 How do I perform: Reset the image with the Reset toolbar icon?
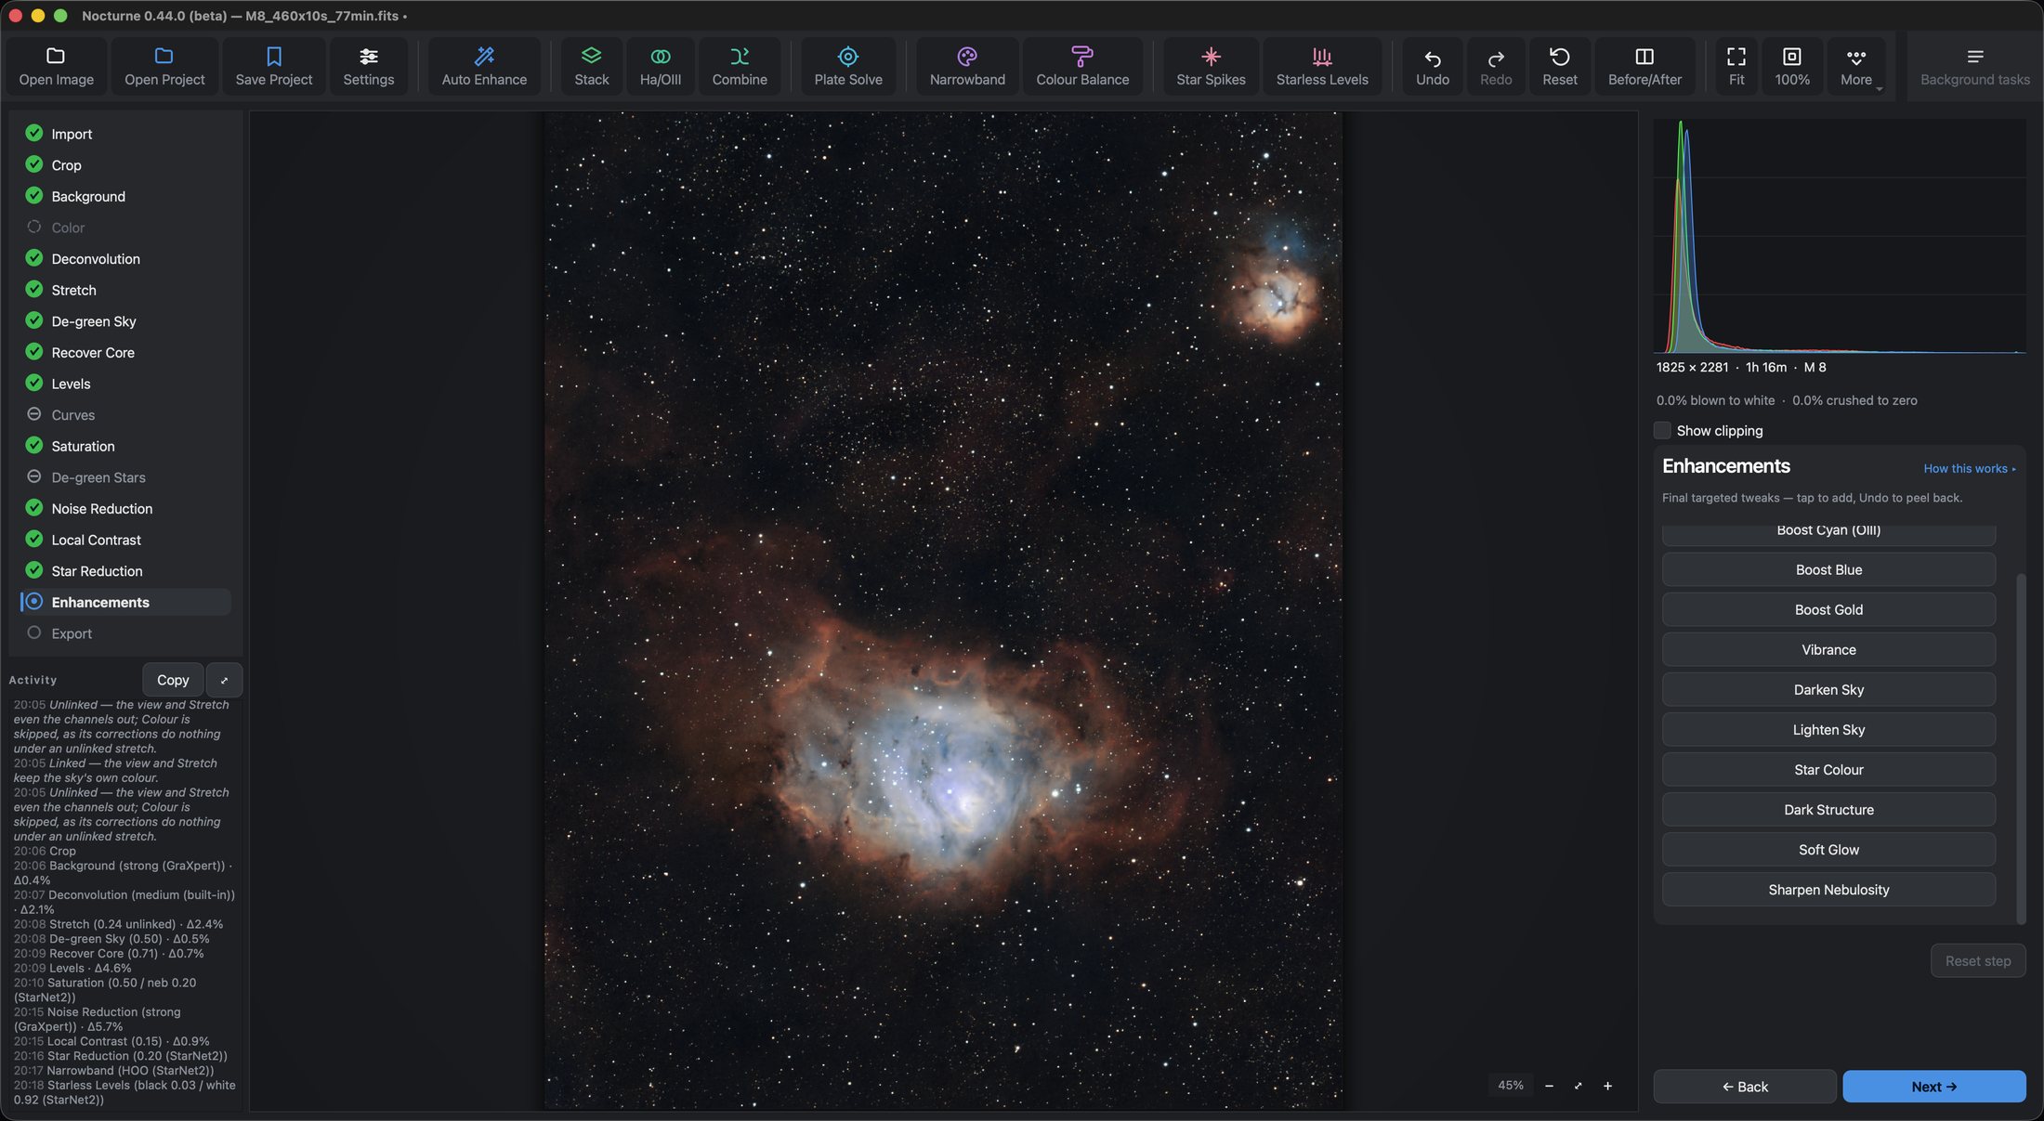tap(1559, 66)
